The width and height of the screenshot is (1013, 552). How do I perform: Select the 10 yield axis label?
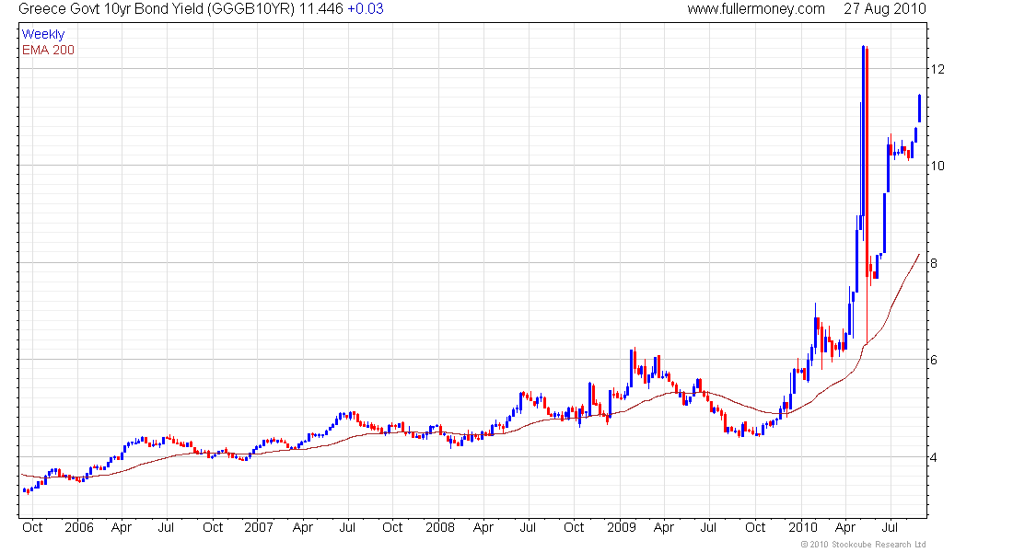coord(938,167)
